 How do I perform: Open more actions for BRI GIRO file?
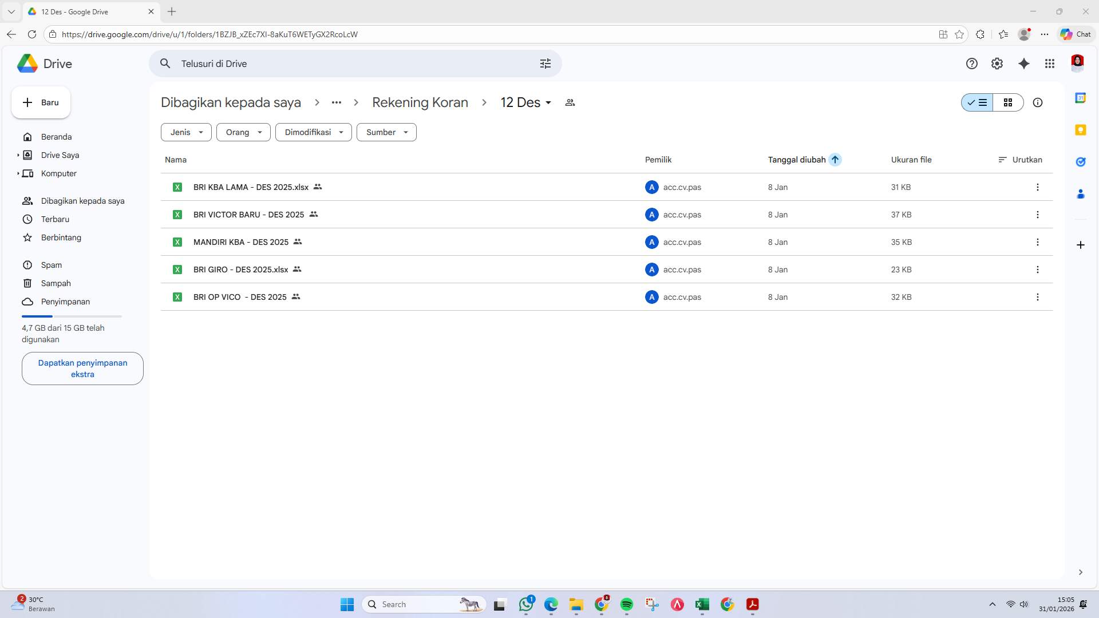point(1038,270)
